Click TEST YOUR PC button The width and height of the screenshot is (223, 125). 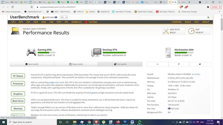click(199, 31)
